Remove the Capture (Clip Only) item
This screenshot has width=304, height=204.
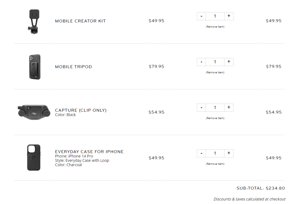(x=215, y=118)
